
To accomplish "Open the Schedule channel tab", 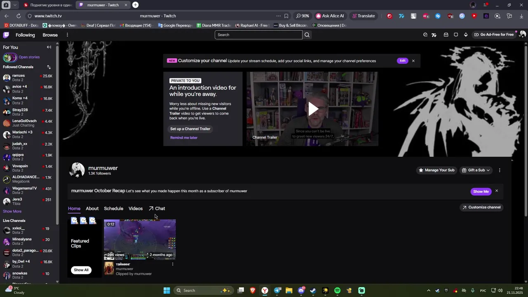I will (x=113, y=208).
